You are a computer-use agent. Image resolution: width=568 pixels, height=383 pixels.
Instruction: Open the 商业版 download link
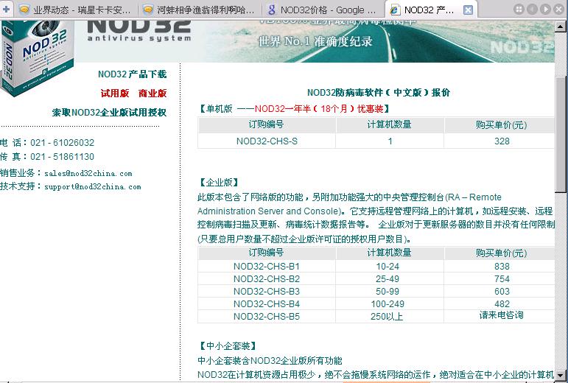pyautogui.click(x=152, y=94)
